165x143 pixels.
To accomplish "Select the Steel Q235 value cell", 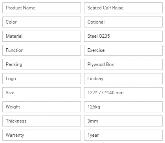I will coord(123,36).
